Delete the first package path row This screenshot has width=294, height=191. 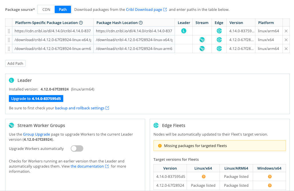coord(286,31)
